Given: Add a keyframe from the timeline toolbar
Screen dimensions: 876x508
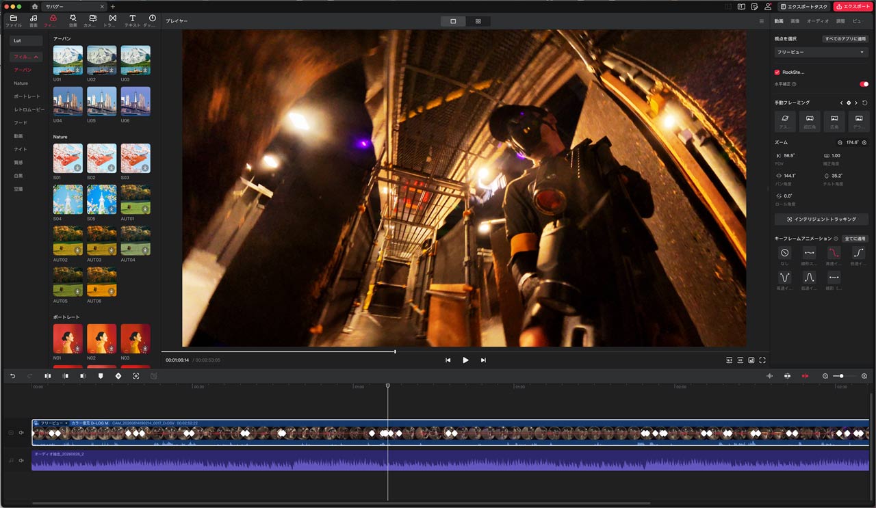Looking at the screenshot, I should [x=118, y=376].
